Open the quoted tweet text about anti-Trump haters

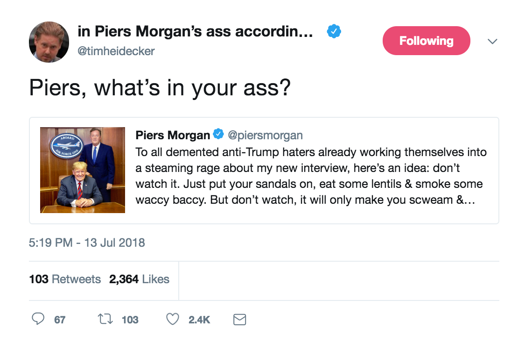[310, 176]
